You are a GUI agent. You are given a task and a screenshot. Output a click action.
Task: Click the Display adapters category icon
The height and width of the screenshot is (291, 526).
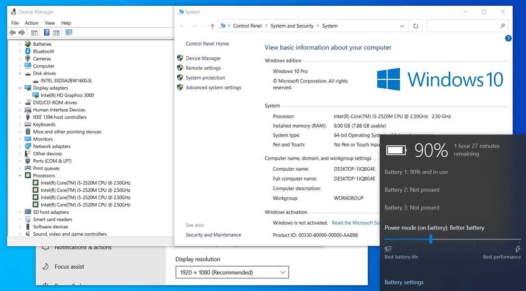pos(28,88)
